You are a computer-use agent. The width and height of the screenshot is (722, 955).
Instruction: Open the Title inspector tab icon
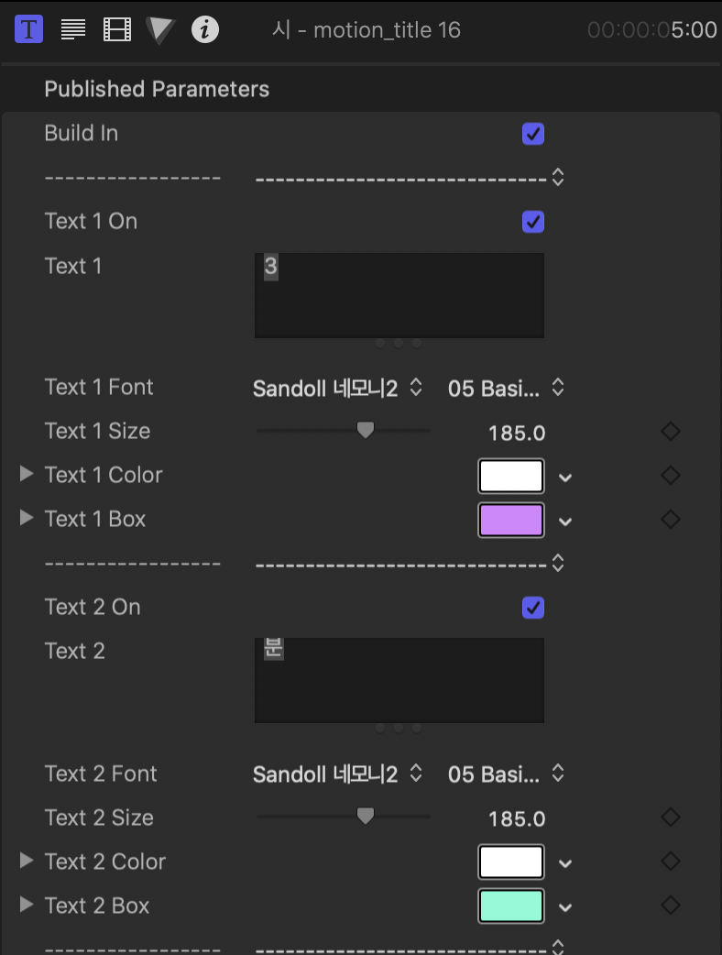(28, 28)
